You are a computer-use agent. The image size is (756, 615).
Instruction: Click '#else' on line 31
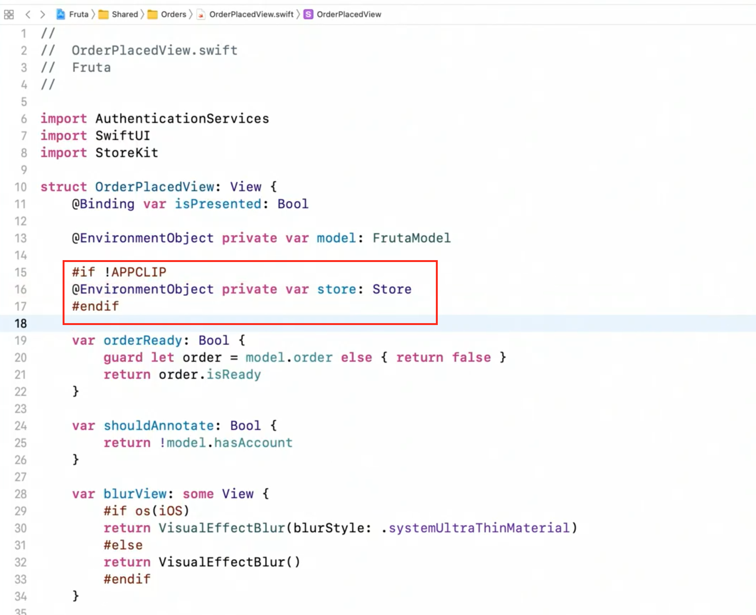point(123,545)
